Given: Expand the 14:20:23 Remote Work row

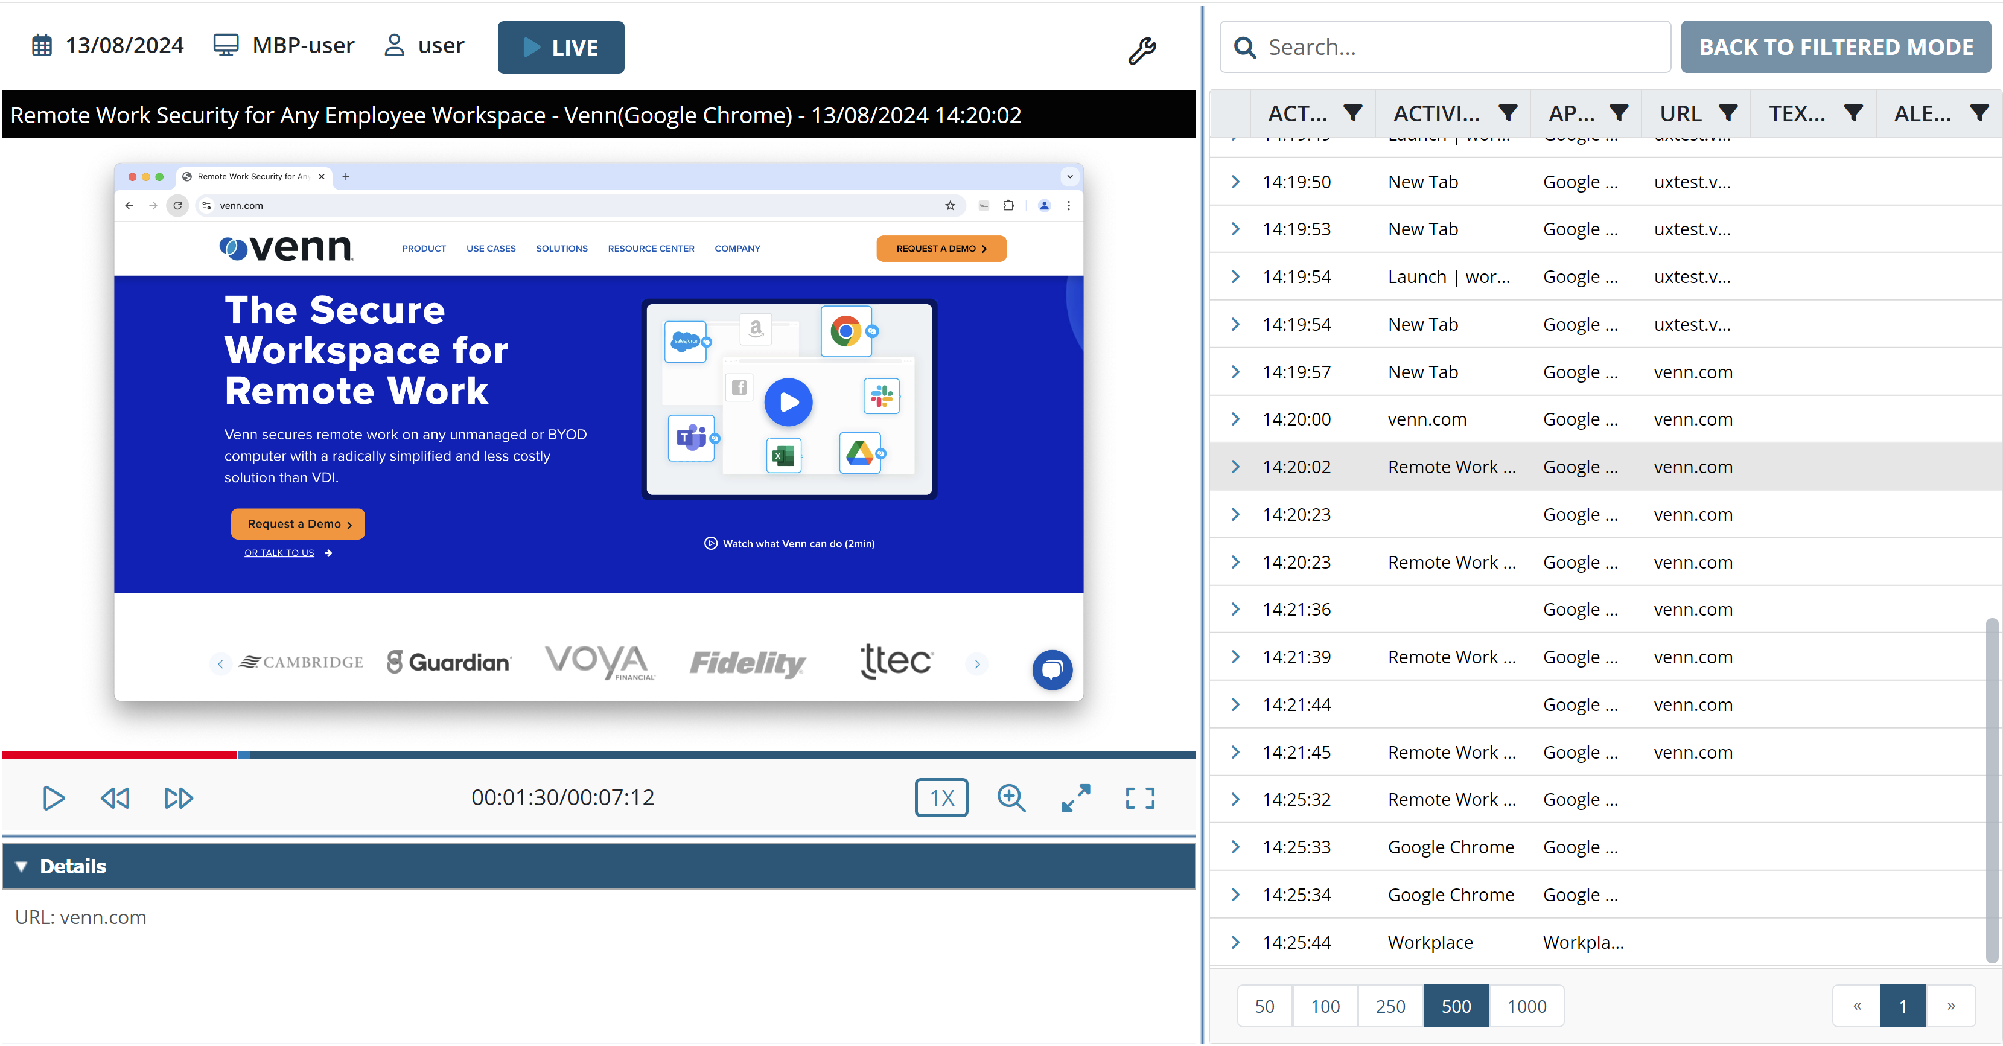Looking at the screenshot, I should pos(1235,563).
